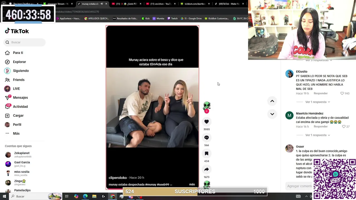The image size is (356, 200).
Task: Open the Mureka bookmark
Action: pos(159,18)
